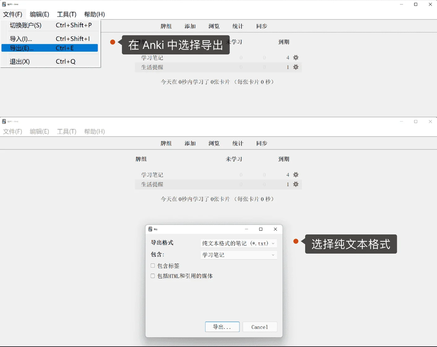The image size is (437, 347).
Task: Open 帮助(H) menu in window with File menu open
Action: tap(94, 14)
